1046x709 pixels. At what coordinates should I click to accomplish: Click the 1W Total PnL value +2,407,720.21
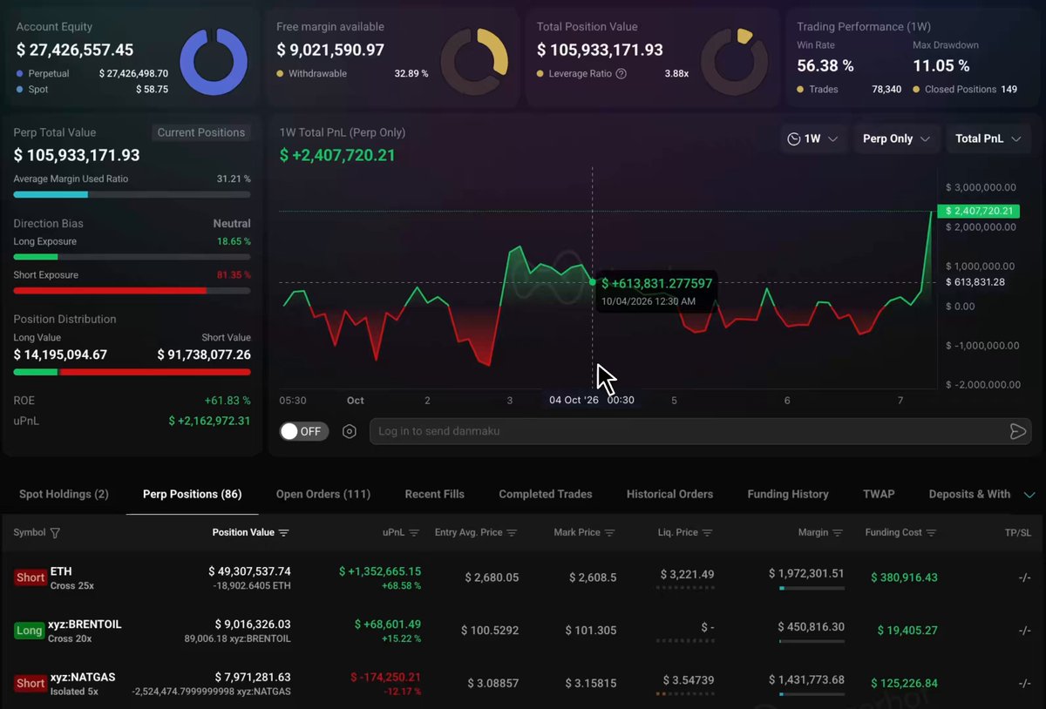point(337,155)
